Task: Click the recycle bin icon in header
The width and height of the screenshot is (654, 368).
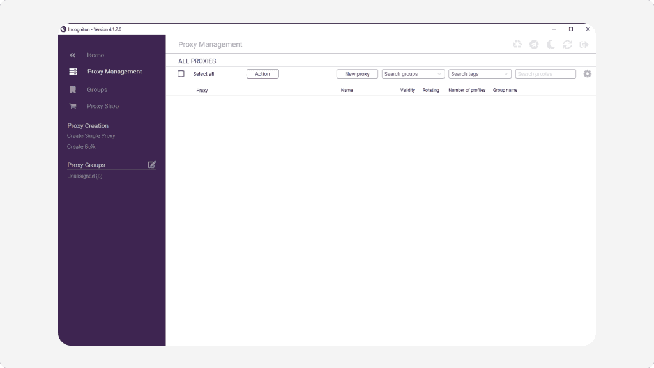Action: point(517,44)
